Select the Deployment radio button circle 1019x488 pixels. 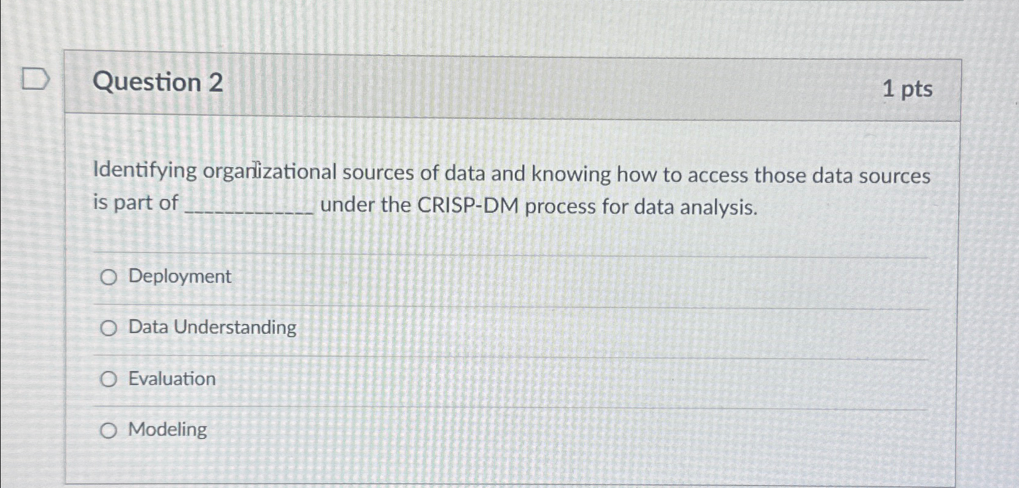(109, 278)
